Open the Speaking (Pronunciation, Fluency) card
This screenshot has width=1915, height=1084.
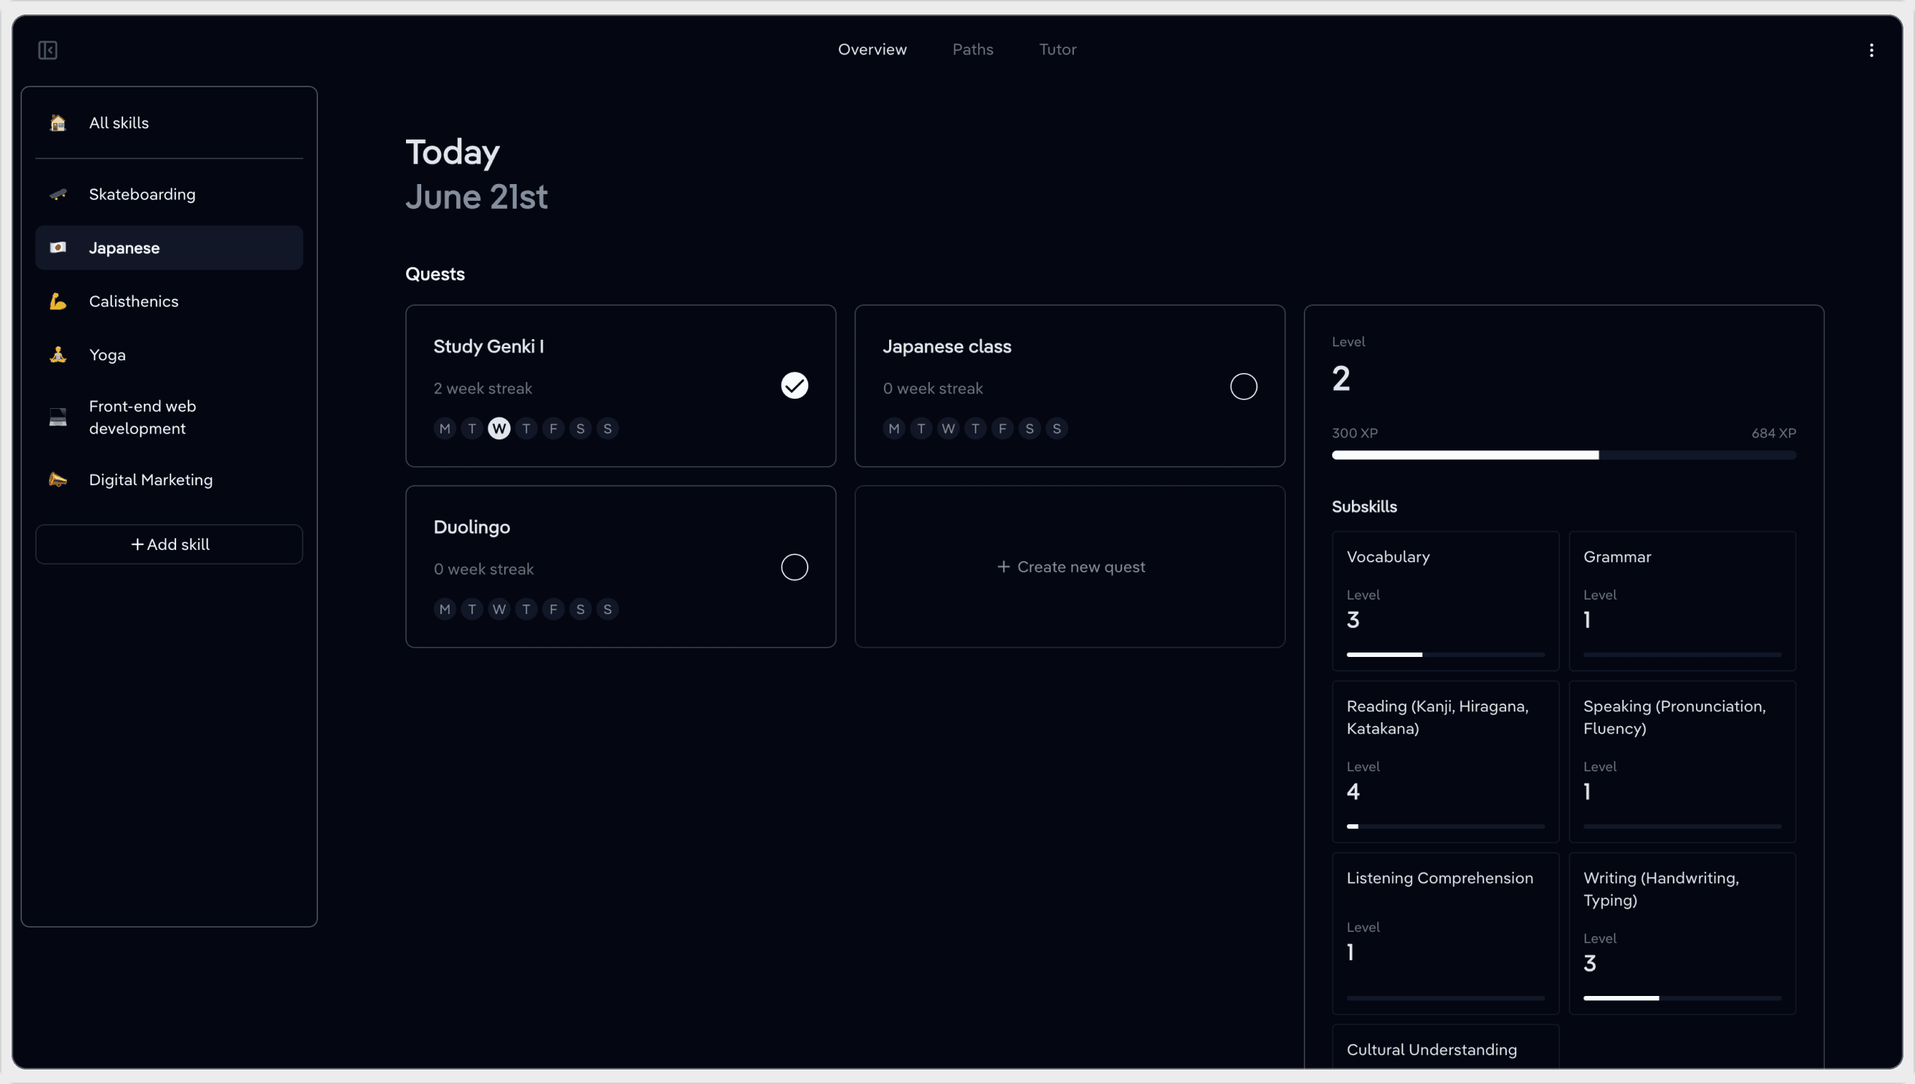click(x=1682, y=762)
